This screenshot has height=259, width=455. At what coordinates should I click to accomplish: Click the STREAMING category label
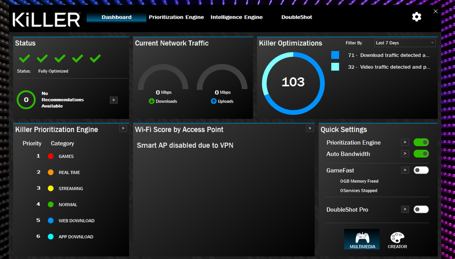[71, 188]
